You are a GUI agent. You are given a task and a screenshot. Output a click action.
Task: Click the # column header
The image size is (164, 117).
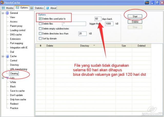click(40, 46)
